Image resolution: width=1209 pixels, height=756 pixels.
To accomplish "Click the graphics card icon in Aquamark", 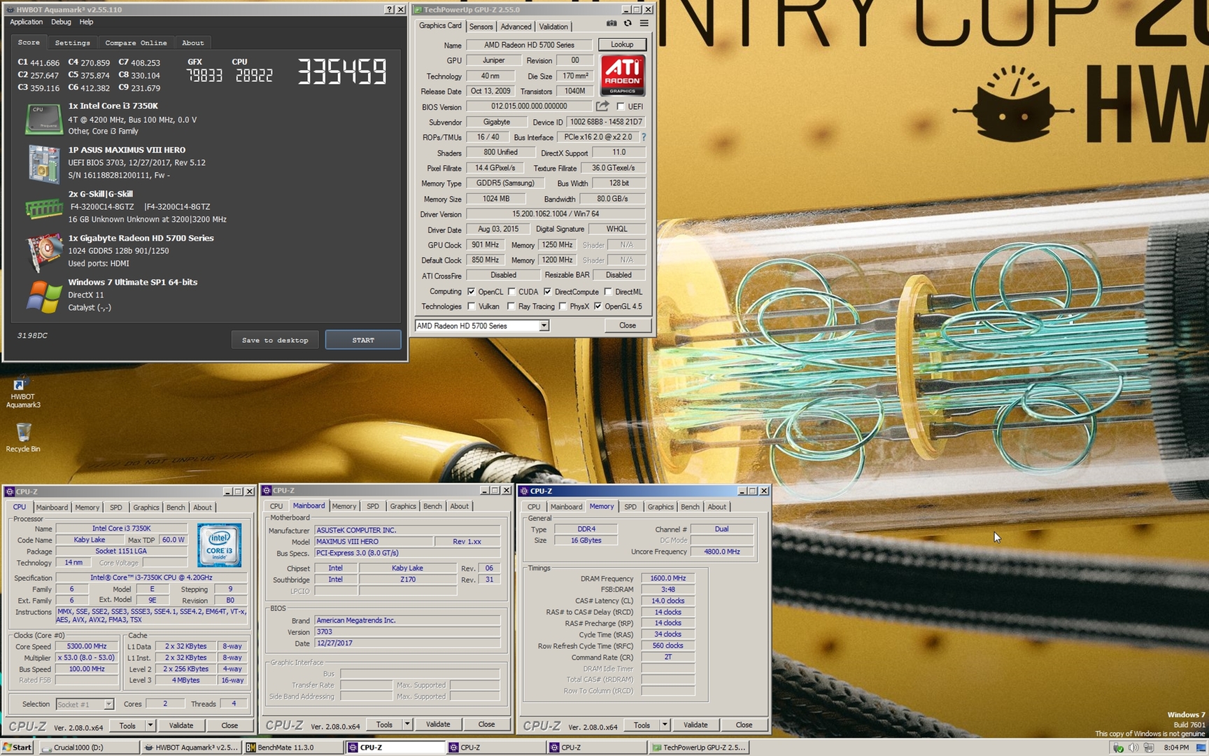I will click(x=44, y=253).
